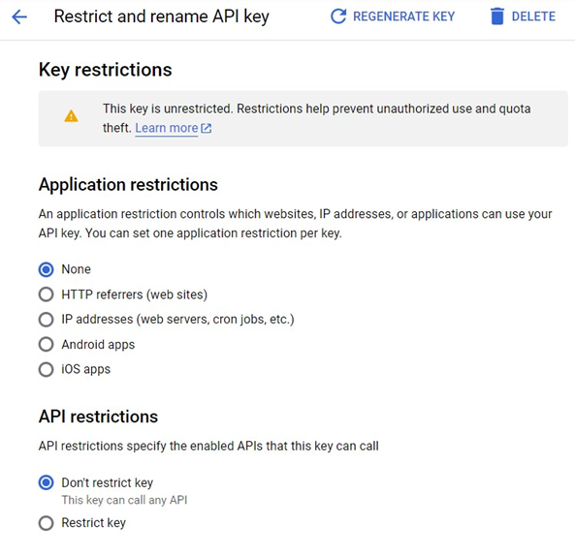Click the Application restrictions heading

(x=128, y=184)
